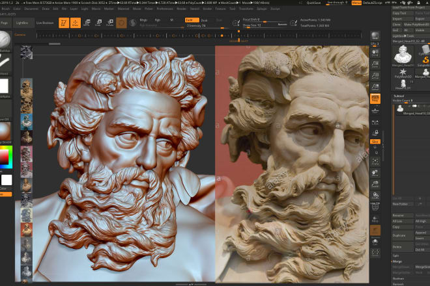Open the Preferences menu
This screenshot has width=430, height=286.
165,8
